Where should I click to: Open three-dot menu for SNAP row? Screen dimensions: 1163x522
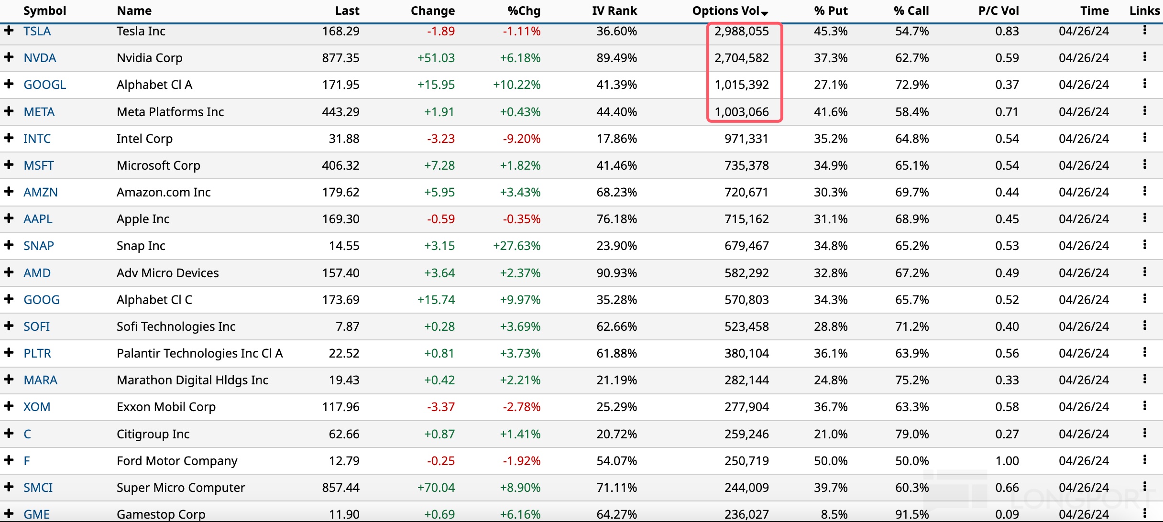(1144, 245)
